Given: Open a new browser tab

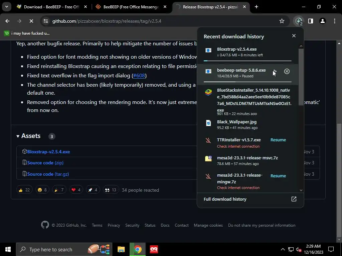Looking at the screenshot, I should [x=256, y=7].
